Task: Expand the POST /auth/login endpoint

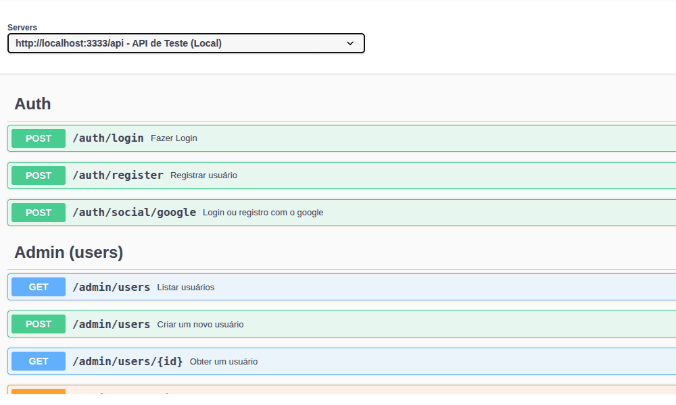Action: [x=342, y=138]
